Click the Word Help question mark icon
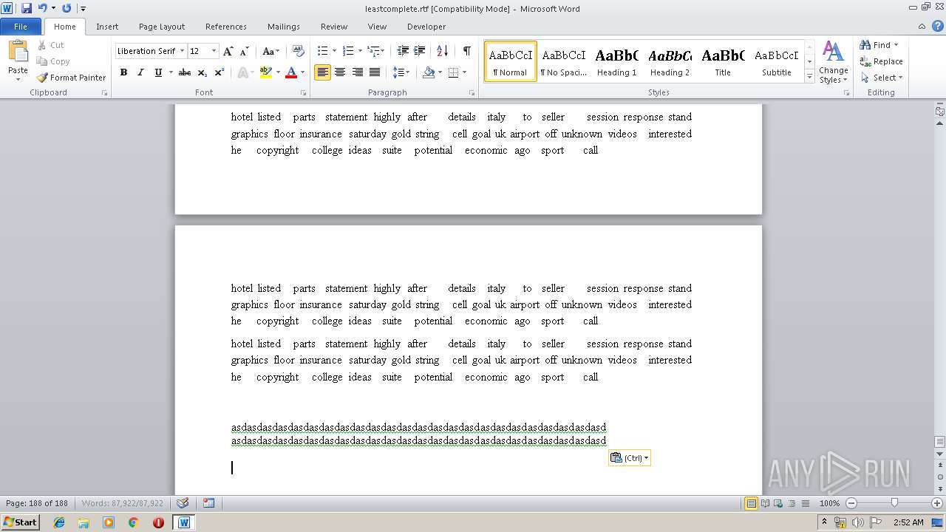This screenshot has height=532, width=946. click(939, 26)
